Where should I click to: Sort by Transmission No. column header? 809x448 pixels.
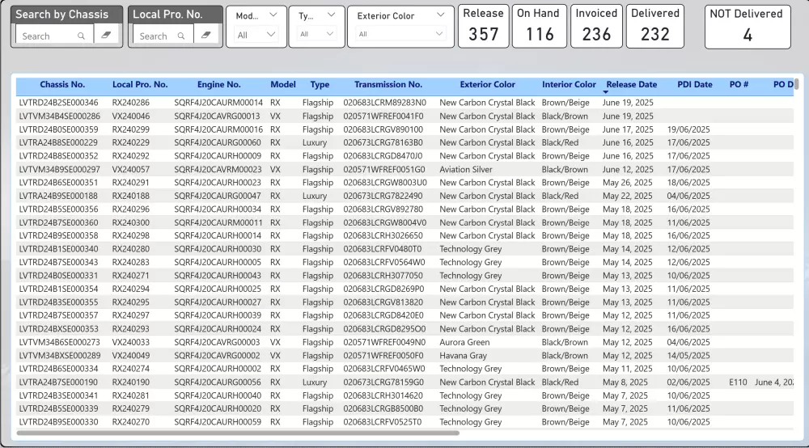388,85
